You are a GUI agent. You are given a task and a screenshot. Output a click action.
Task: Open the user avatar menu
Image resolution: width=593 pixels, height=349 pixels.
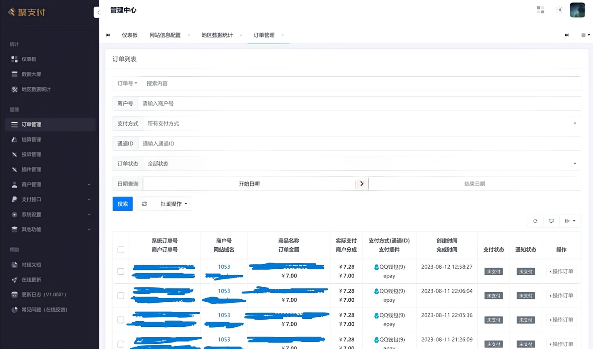click(x=577, y=10)
